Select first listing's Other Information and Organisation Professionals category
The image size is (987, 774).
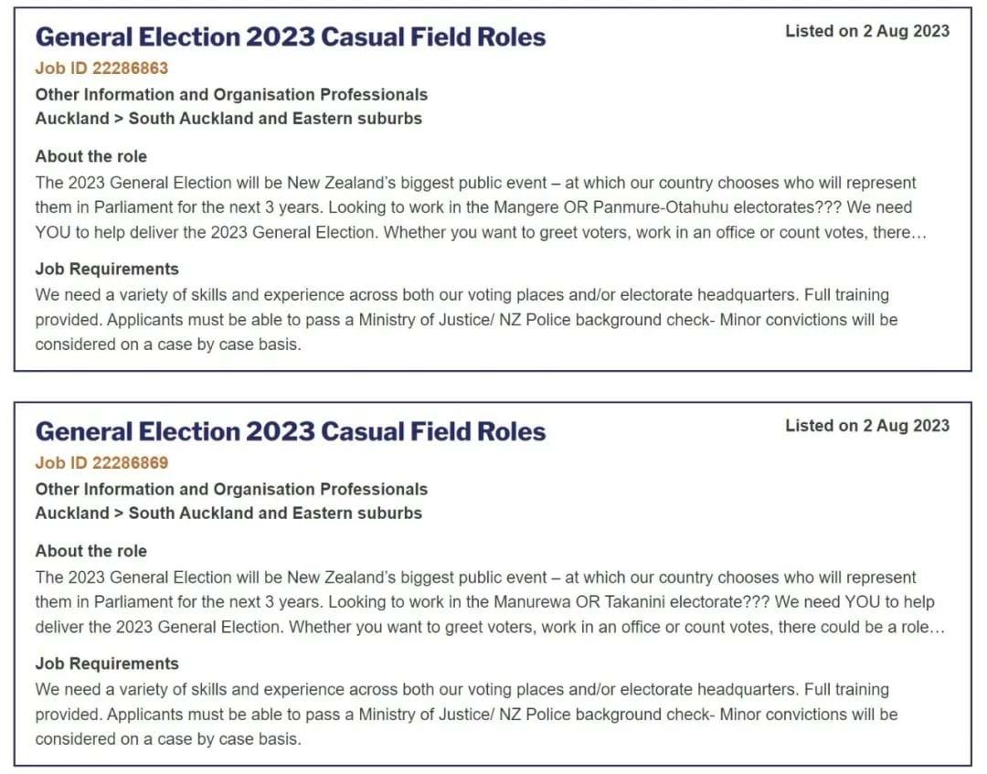tap(231, 94)
